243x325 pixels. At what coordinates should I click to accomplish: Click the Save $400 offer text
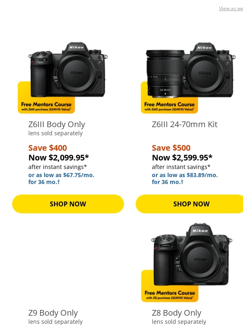coord(48,148)
